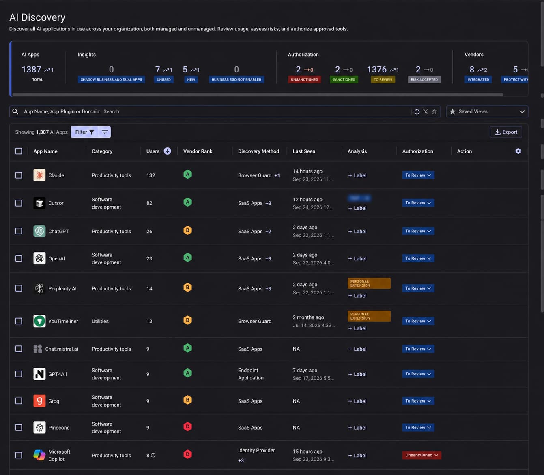
Task: Click ChatGPT's vendor rank B badge
Action: [187, 230]
